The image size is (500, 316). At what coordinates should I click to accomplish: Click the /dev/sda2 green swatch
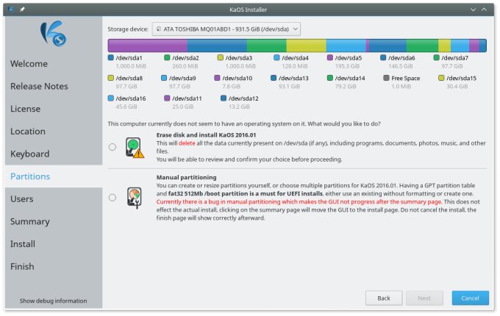pyautogui.click(x=167, y=57)
